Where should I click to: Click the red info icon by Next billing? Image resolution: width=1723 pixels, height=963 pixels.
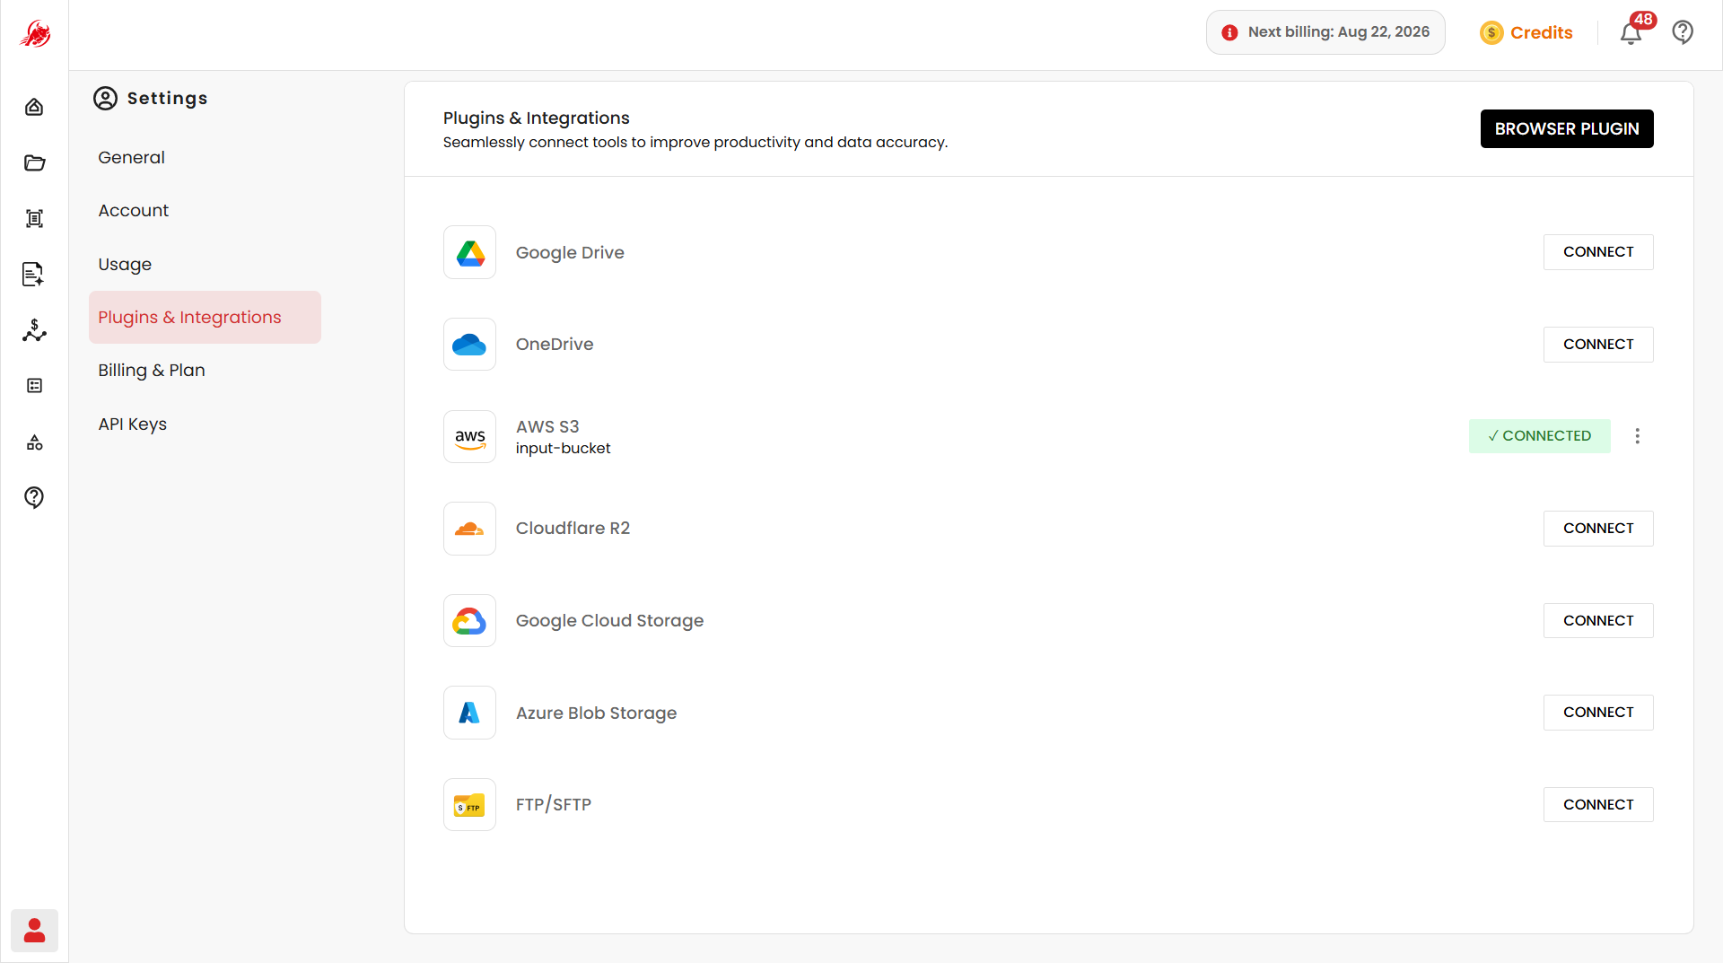1229,32
